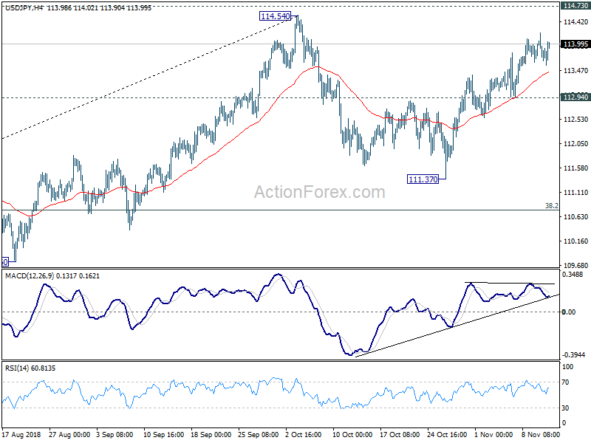Screen dimensions: 591x443
Task: Click the 38.2 Fibonacci level label
Action: pos(552,206)
